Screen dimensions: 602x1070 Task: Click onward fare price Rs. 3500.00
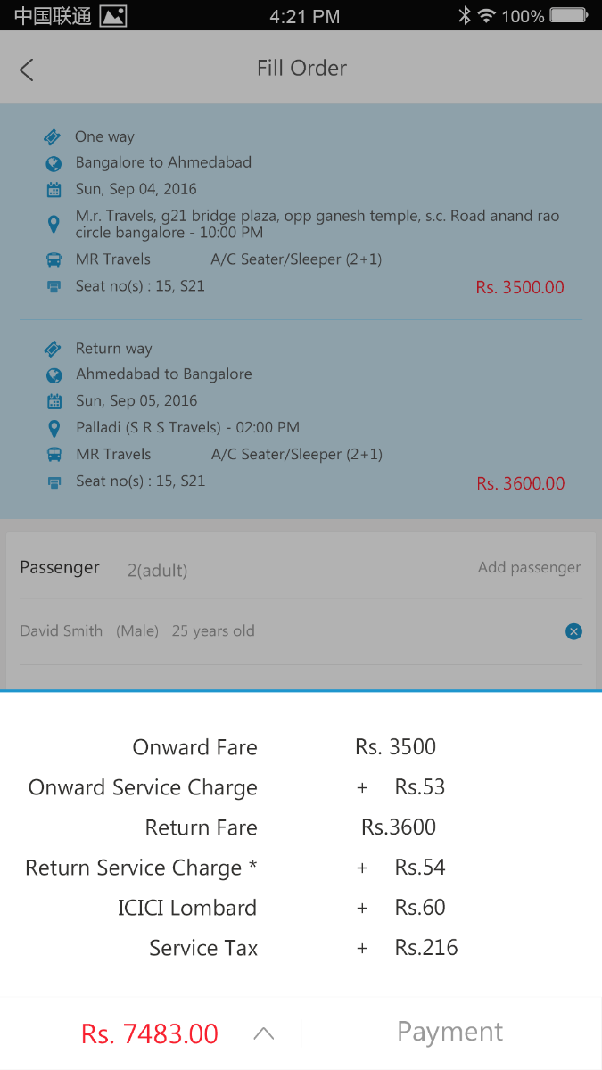[520, 287]
